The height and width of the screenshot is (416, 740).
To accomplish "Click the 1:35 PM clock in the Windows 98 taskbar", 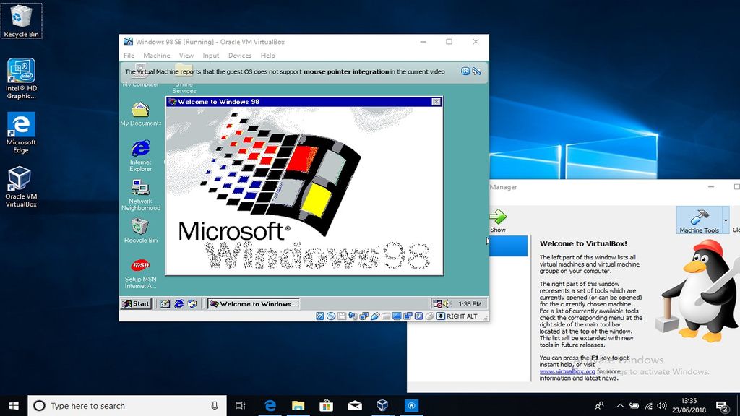I will point(470,304).
